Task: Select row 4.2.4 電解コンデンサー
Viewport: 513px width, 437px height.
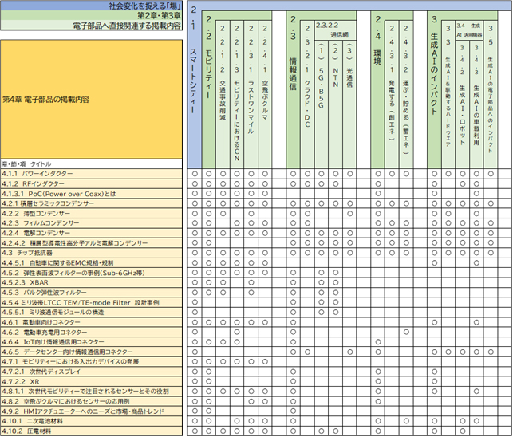Action: click(x=91, y=233)
